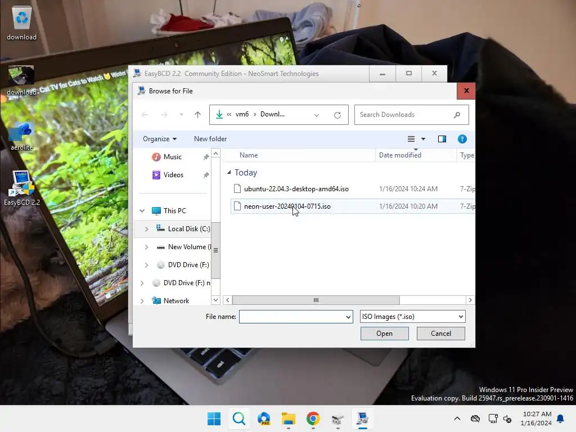This screenshot has height=432, width=576.
Task: Expand the Network tree node
Action: 142,301
